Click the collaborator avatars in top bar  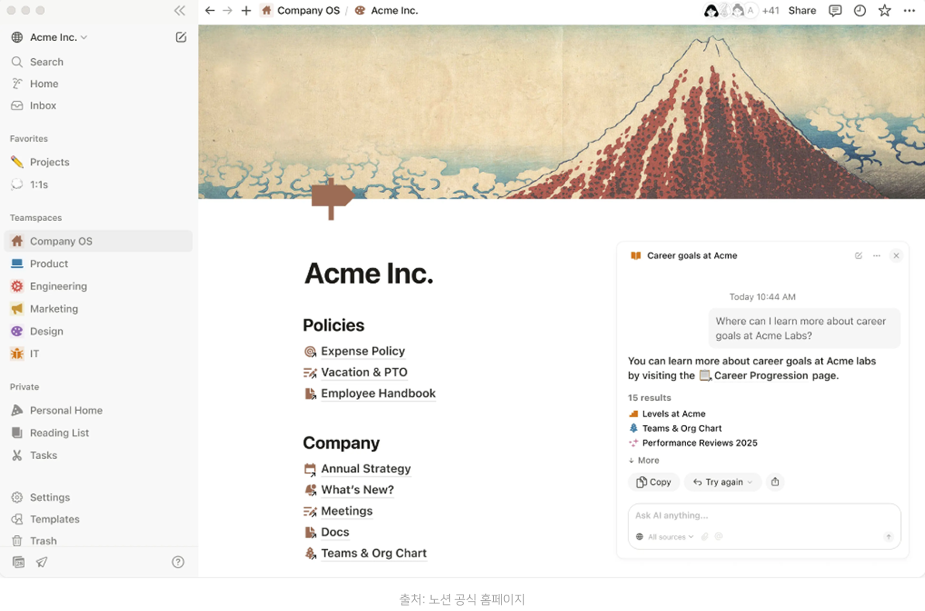tap(730, 11)
